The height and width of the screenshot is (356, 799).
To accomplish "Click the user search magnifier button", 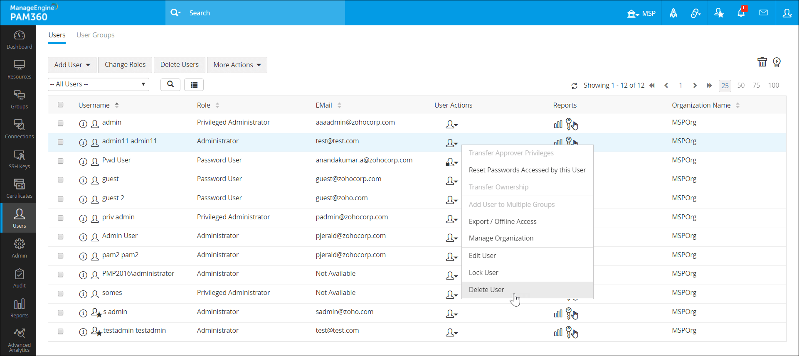I will [x=170, y=84].
